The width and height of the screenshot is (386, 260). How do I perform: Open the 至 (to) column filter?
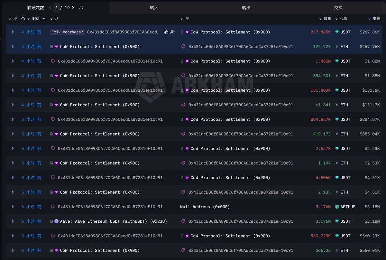pyautogui.click(x=182, y=19)
